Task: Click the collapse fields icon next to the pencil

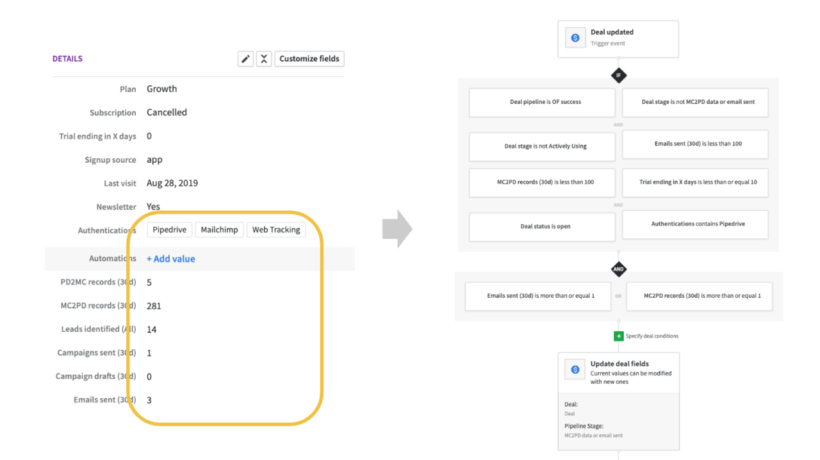Action: [x=264, y=58]
